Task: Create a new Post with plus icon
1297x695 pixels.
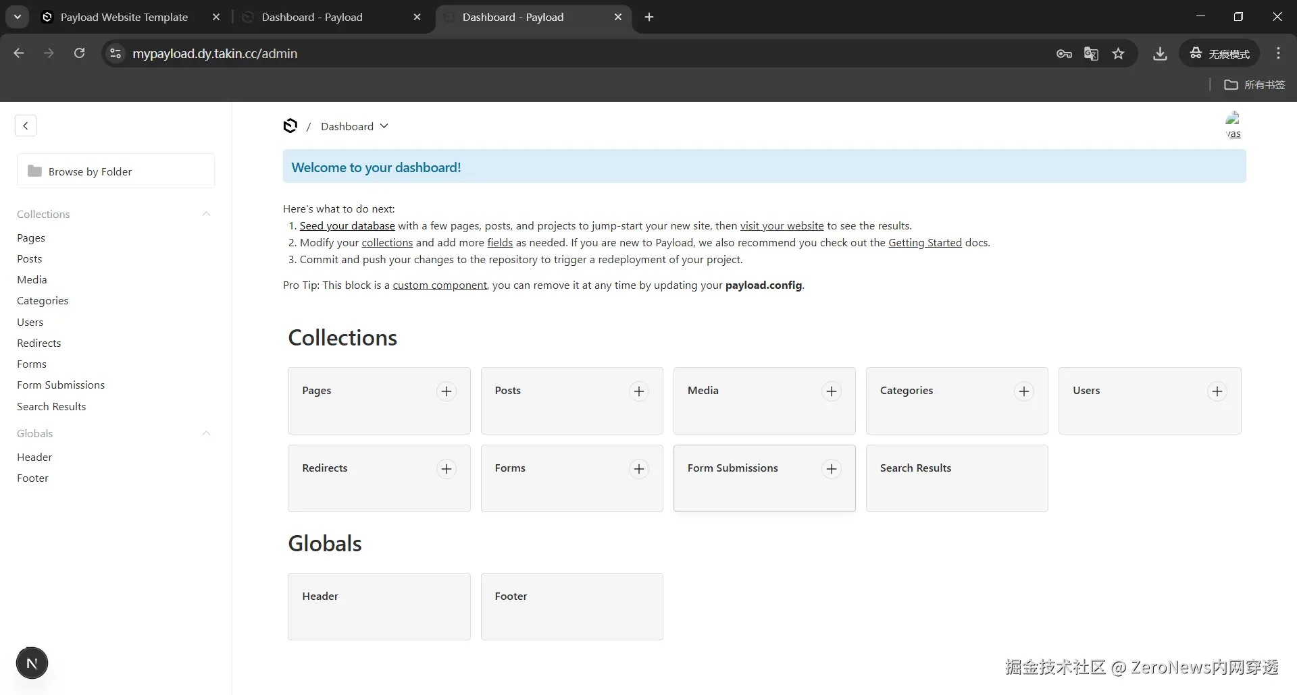Action: click(639, 391)
